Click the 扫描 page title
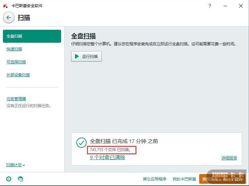This screenshot has width=249, height=186. [x=24, y=18]
